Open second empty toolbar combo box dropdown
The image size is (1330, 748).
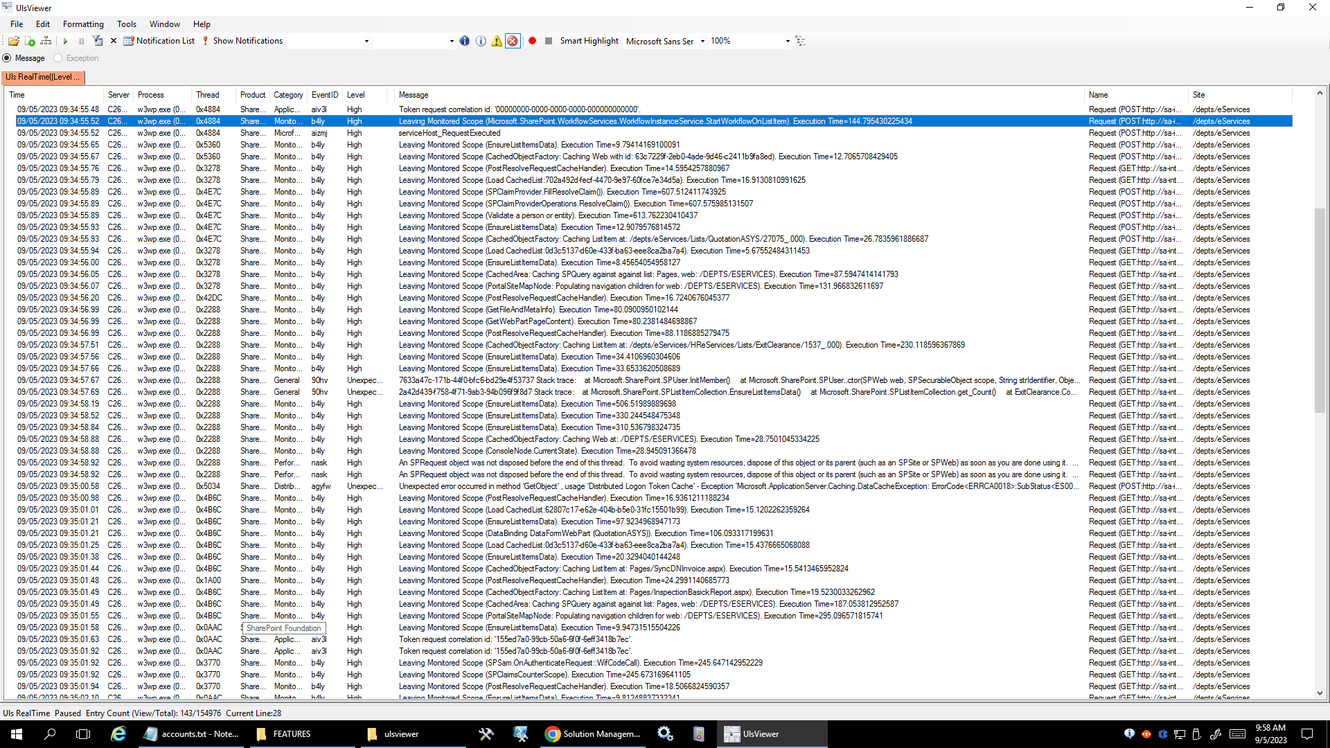pyautogui.click(x=452, y=42)
